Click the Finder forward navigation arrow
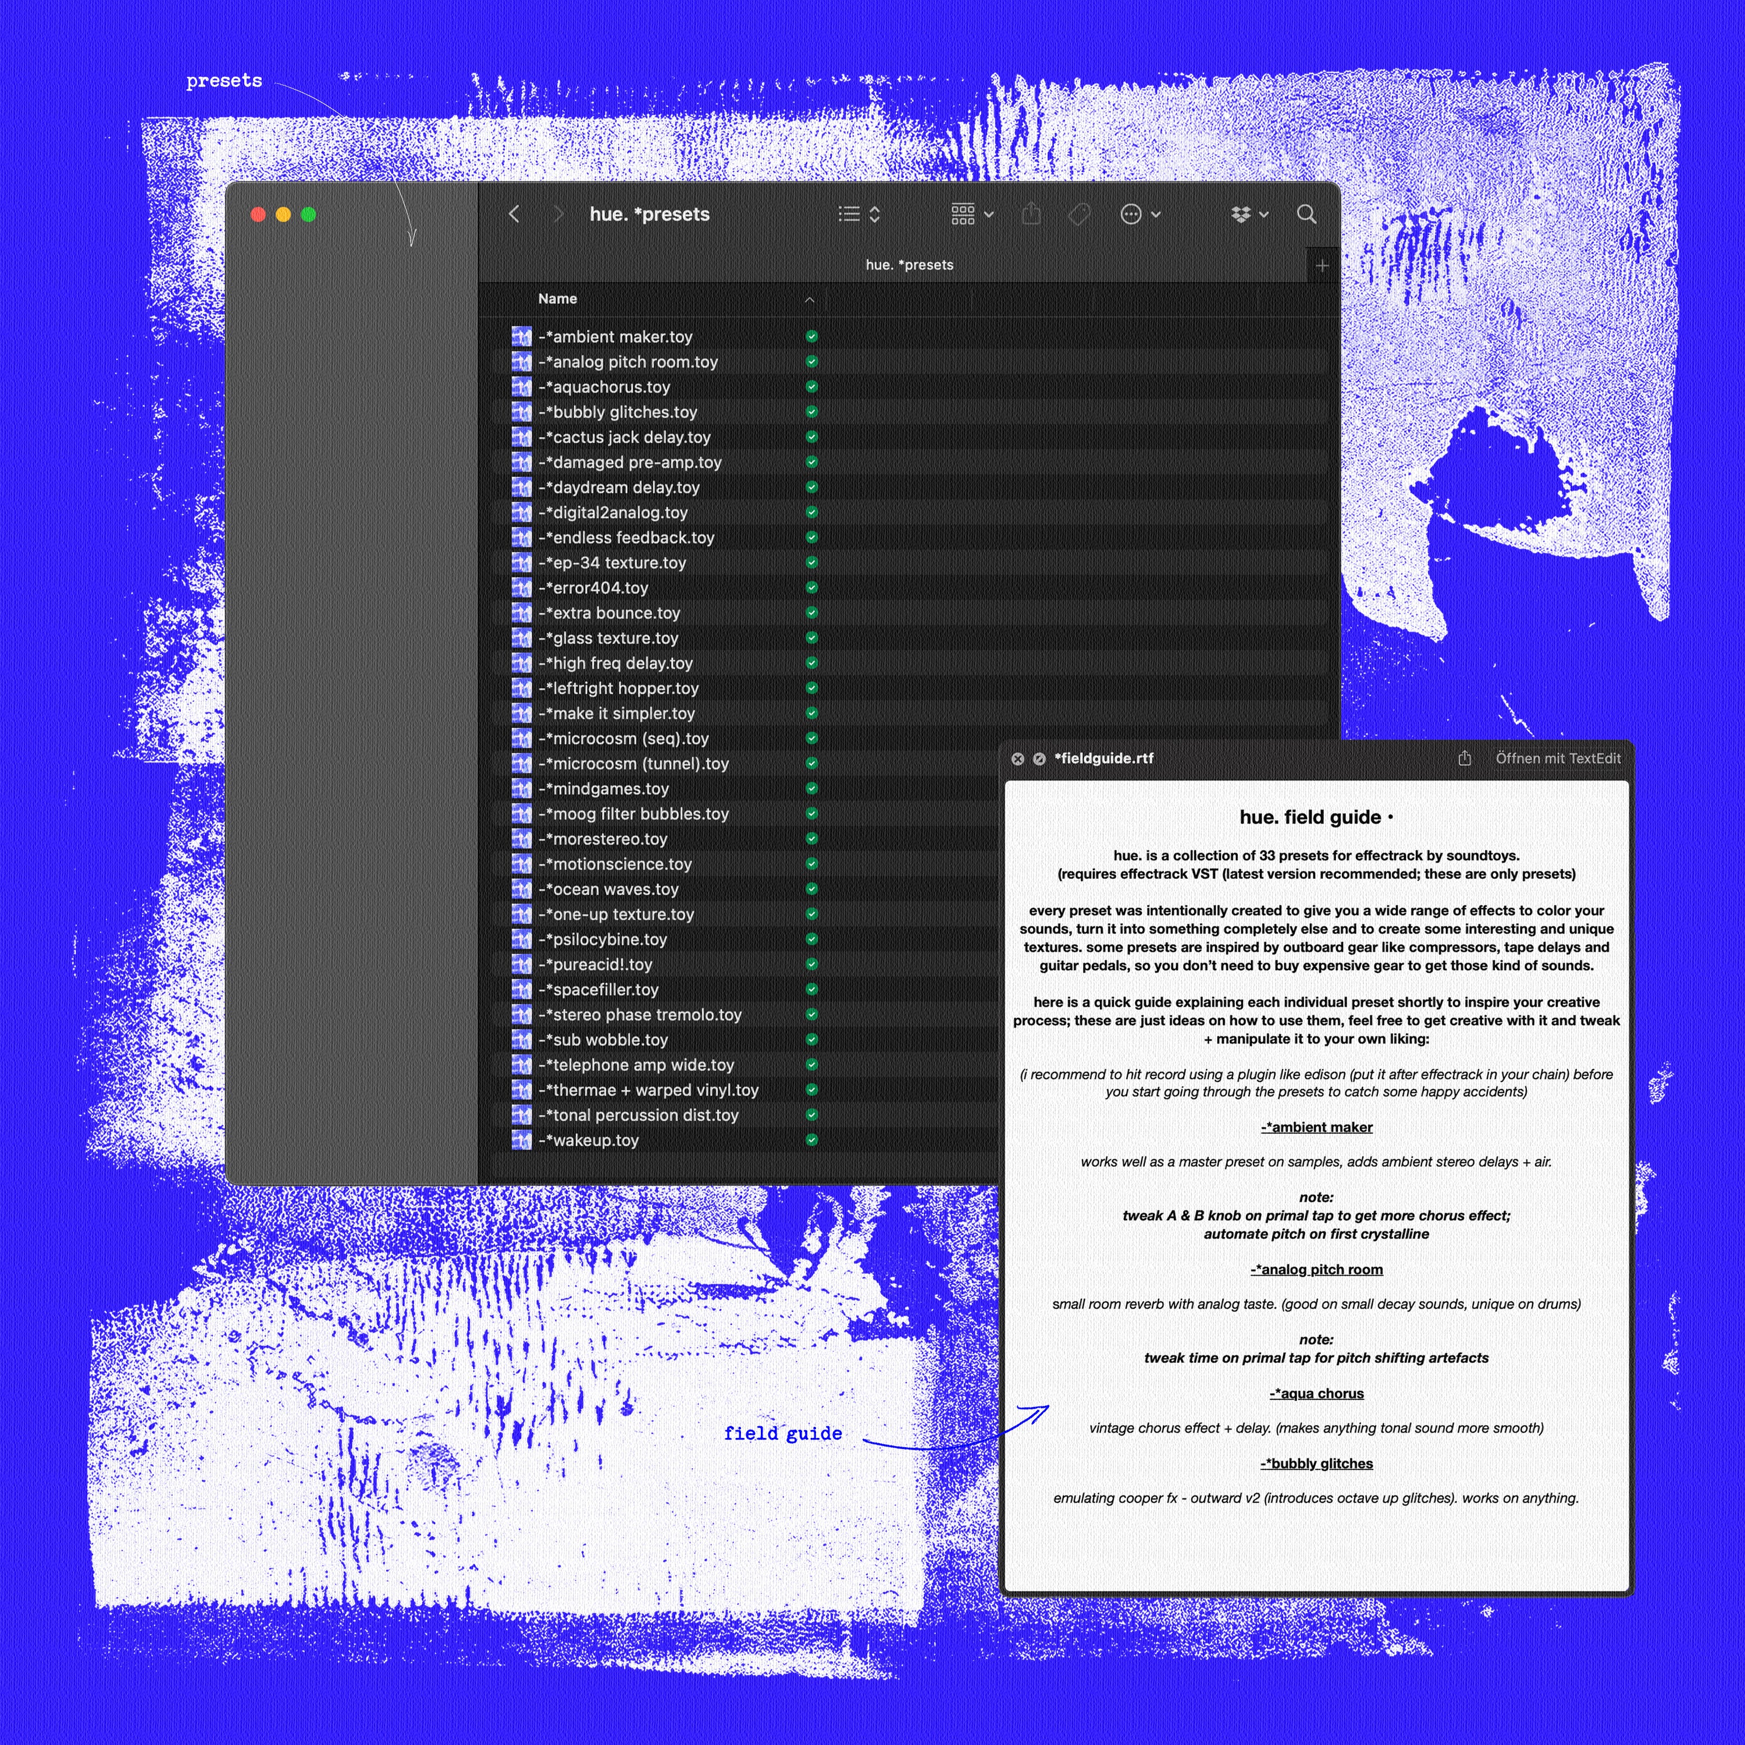Screen dimensions: 1745x1745 (x=558, y=214)
